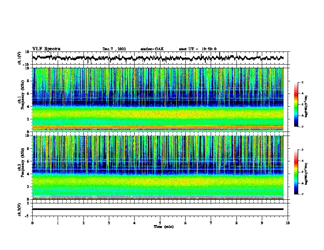The height and width of the screenshot is (250, 324).
Task: Click the 'Time (min)' axis title
Action: (164, 227)
